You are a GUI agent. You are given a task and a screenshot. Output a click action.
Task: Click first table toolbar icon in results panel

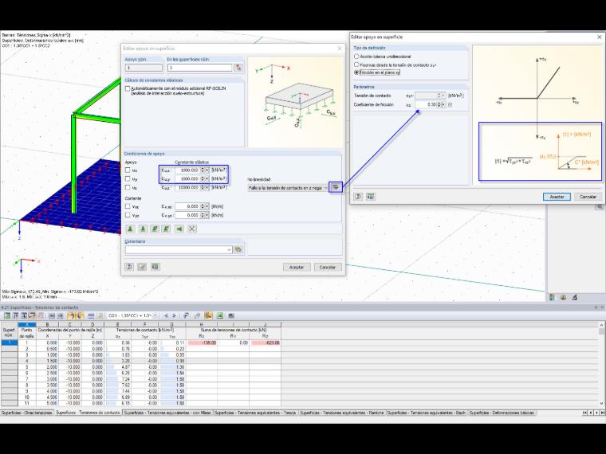click(7, 315)
